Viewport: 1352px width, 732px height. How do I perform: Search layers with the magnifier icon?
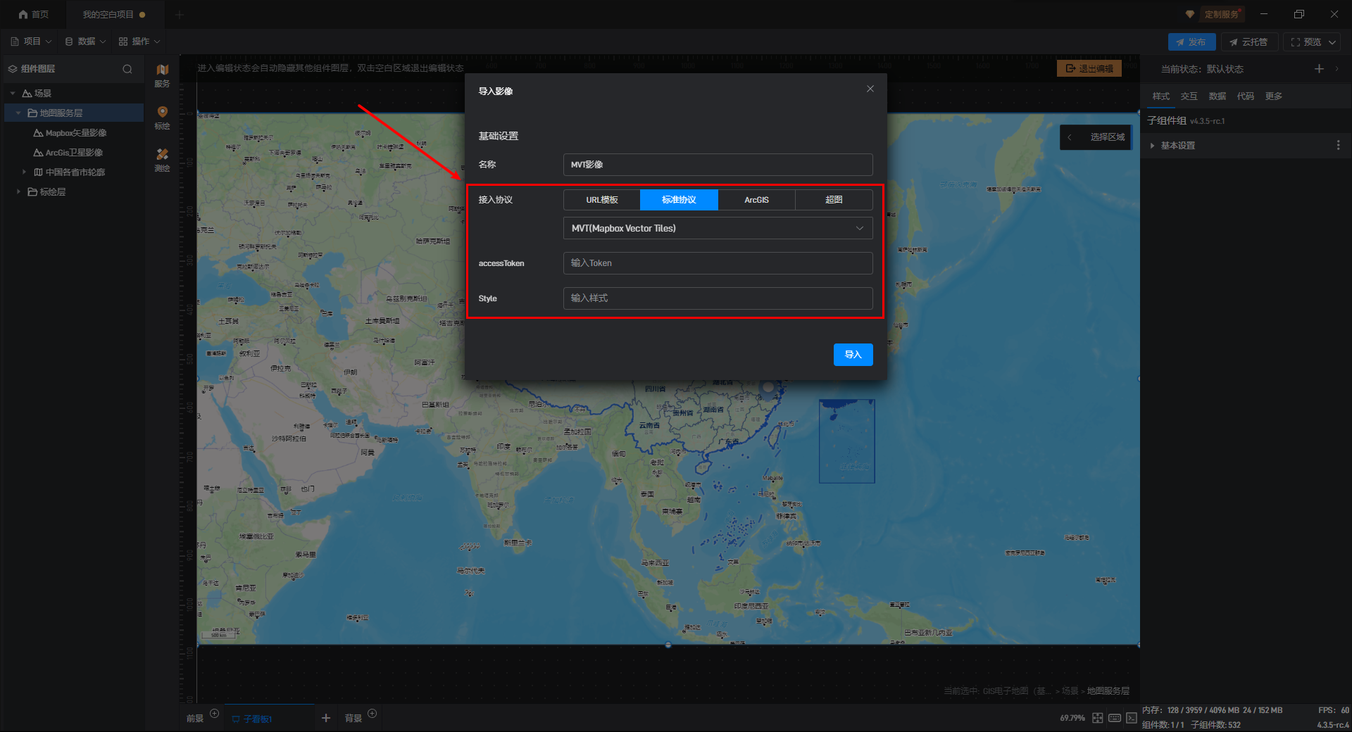tap(127, 69)
